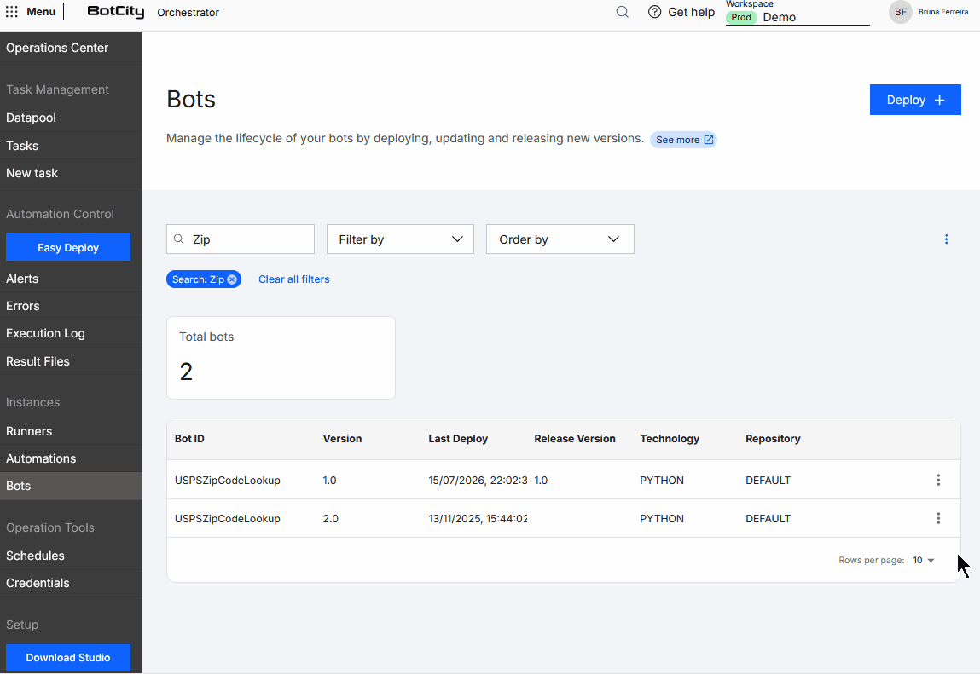This screenshot has height=674, width=980.
Task: Click the Get help question icon
Action: pos(654,12)
